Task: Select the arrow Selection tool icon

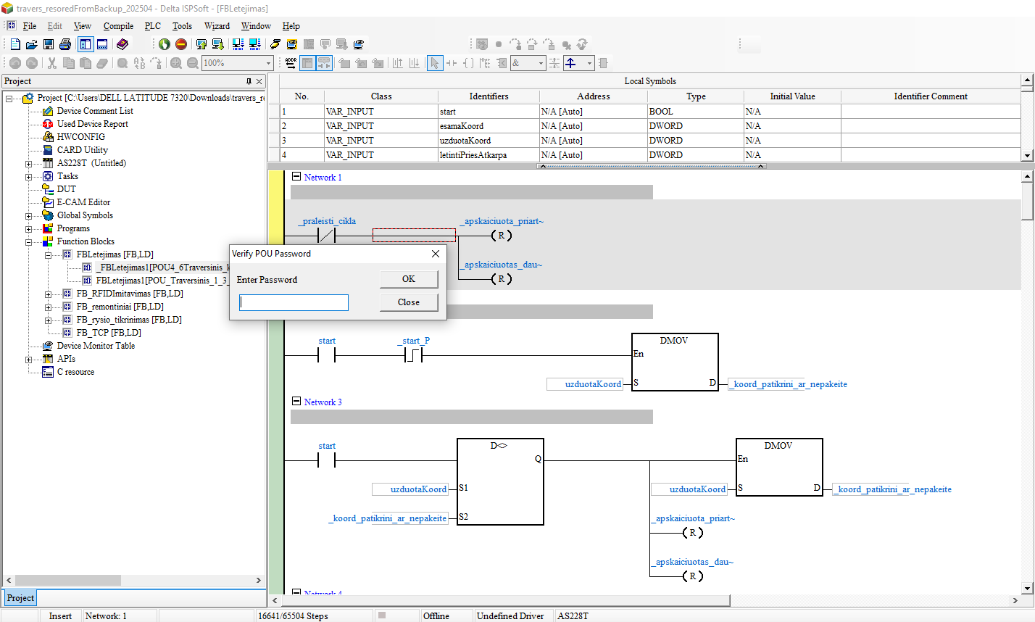Action: pyautogui.click(x=434, y=63)
